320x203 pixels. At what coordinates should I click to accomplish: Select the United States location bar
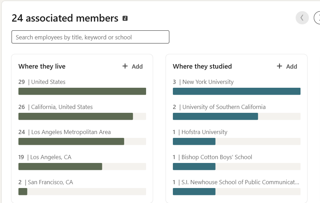(82, 91)
